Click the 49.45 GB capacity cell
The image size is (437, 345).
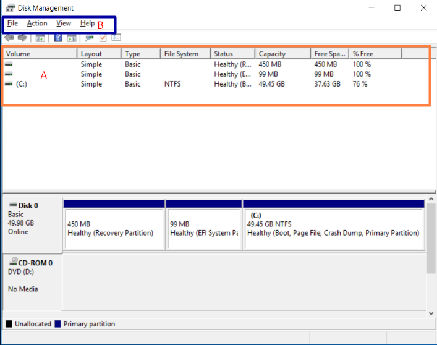point(272,84)
